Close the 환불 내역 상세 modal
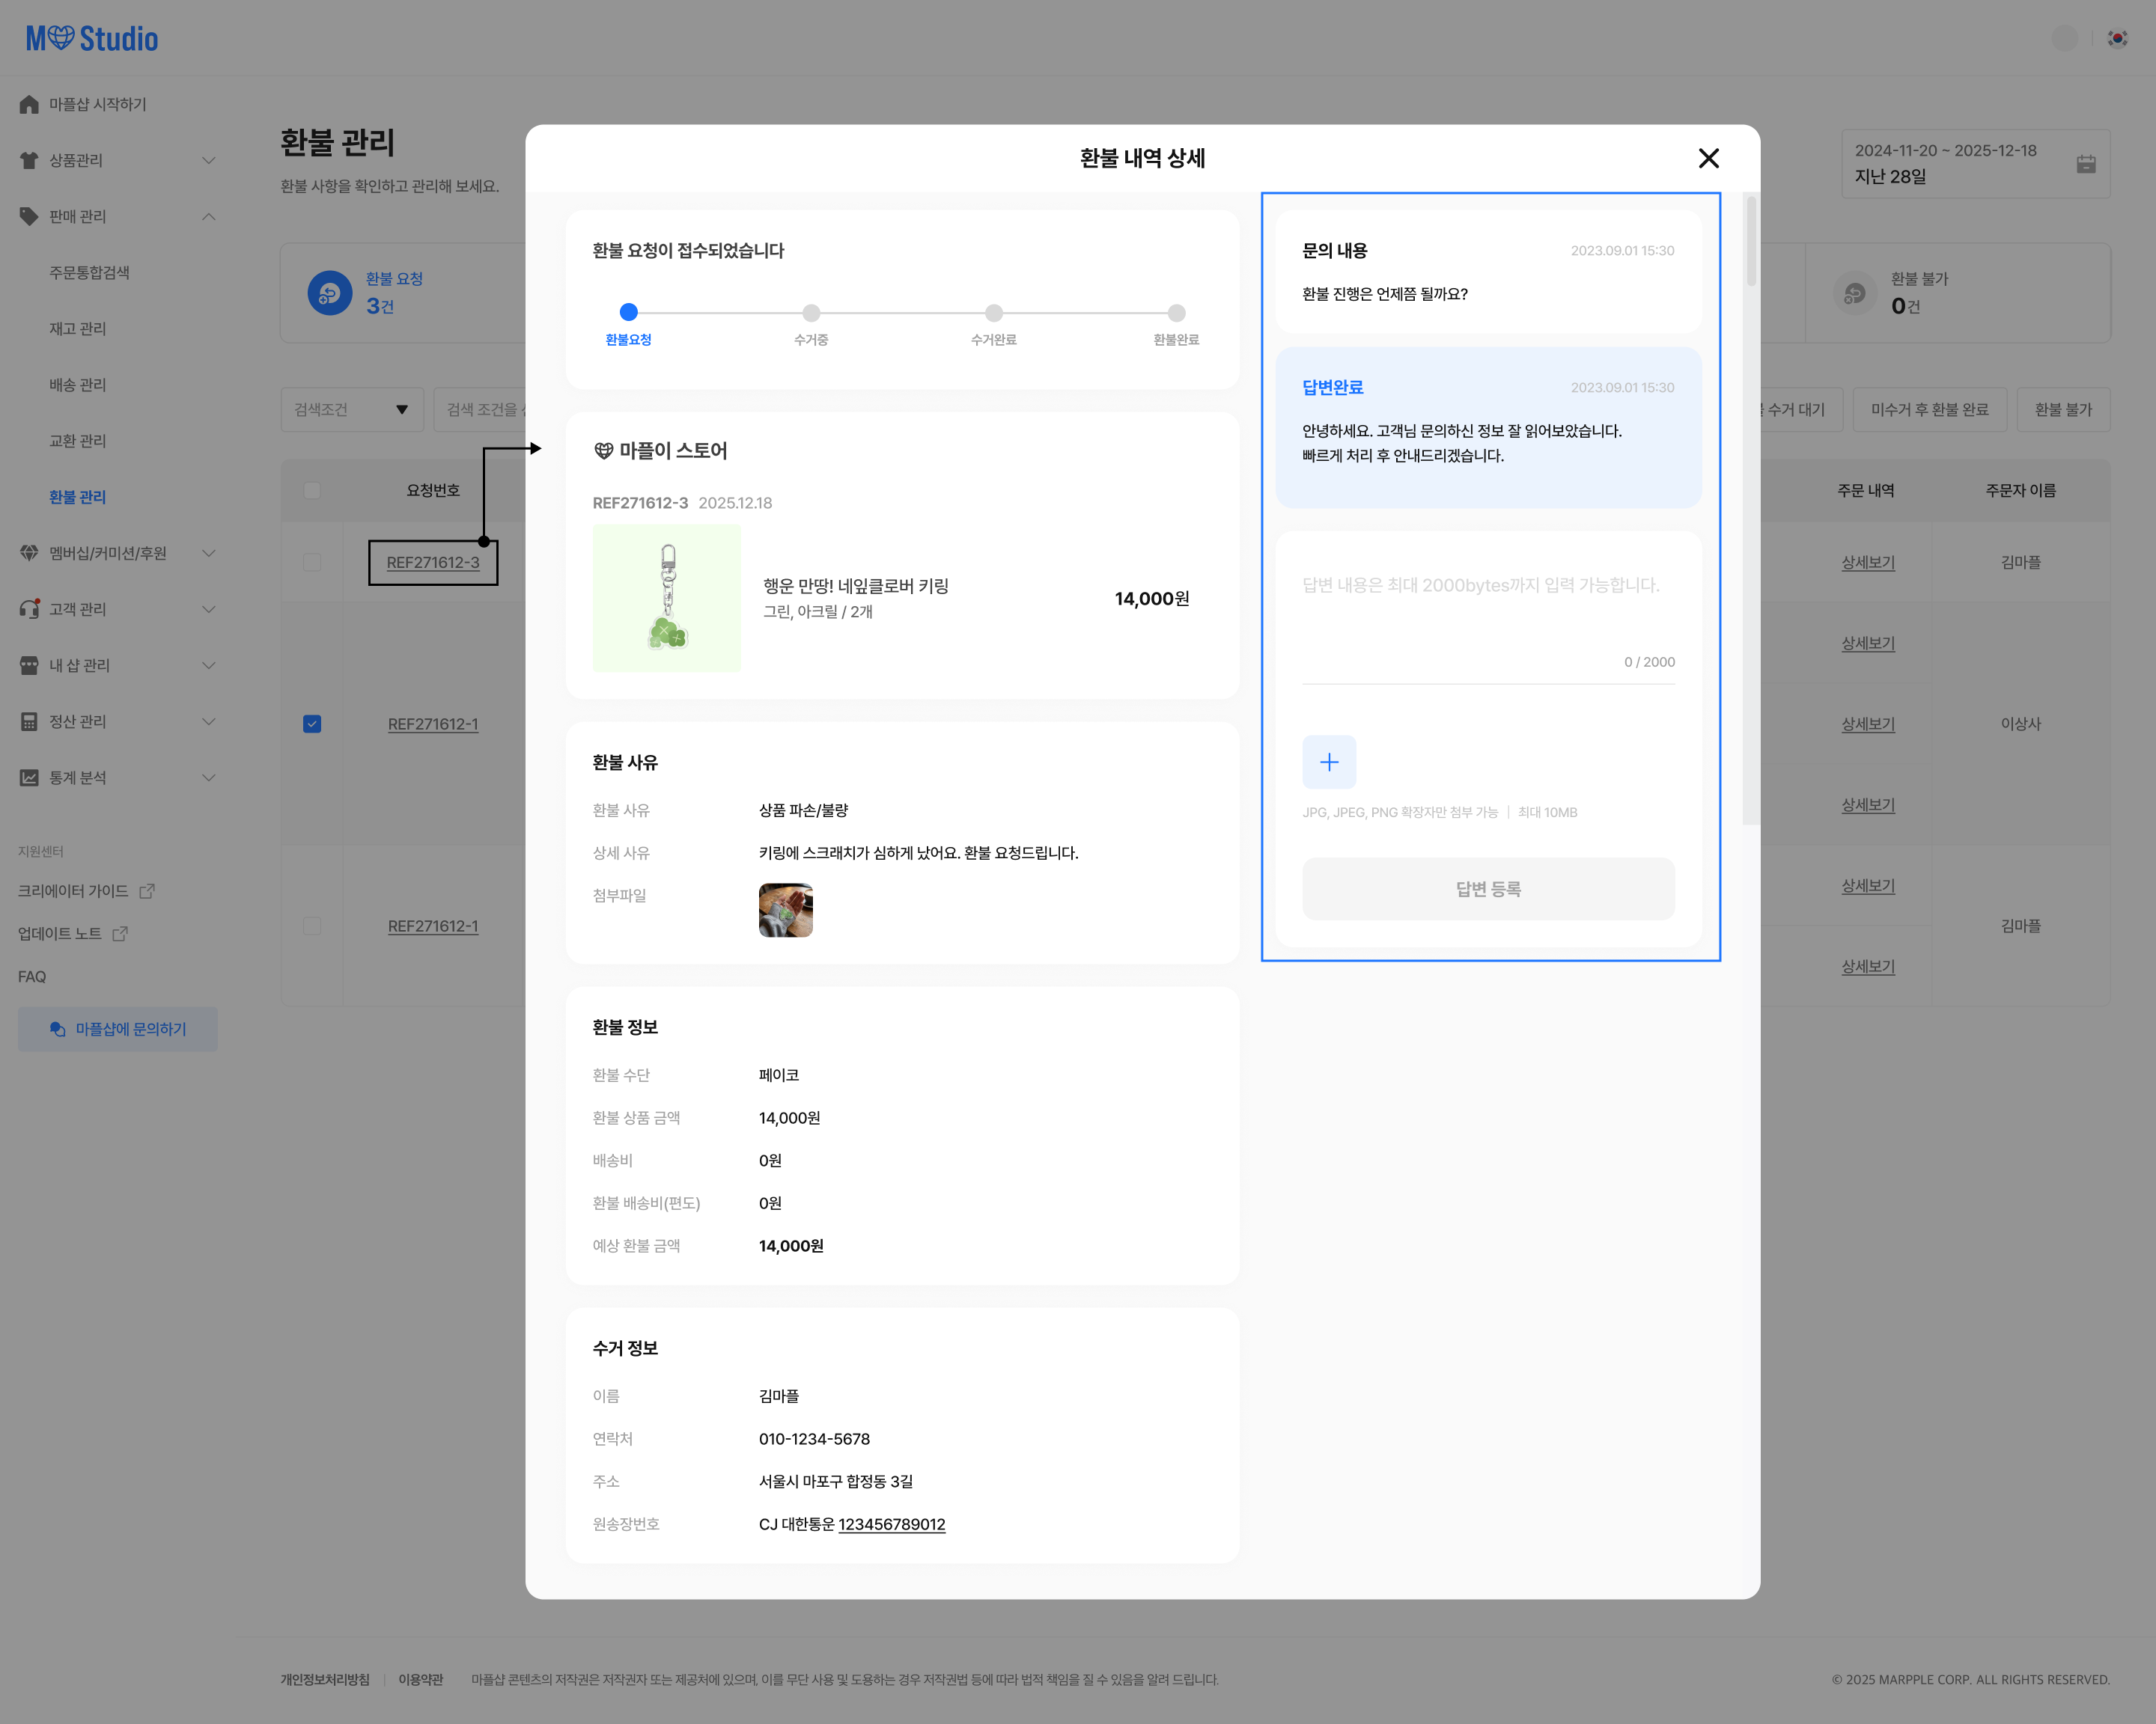Screen dimensions: 2156x1724 (x=1708, y=158)
